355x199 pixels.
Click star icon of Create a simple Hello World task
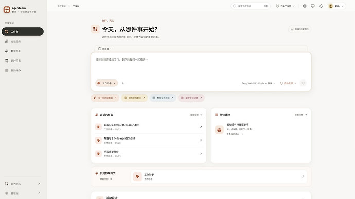click(x=98, y=127)
